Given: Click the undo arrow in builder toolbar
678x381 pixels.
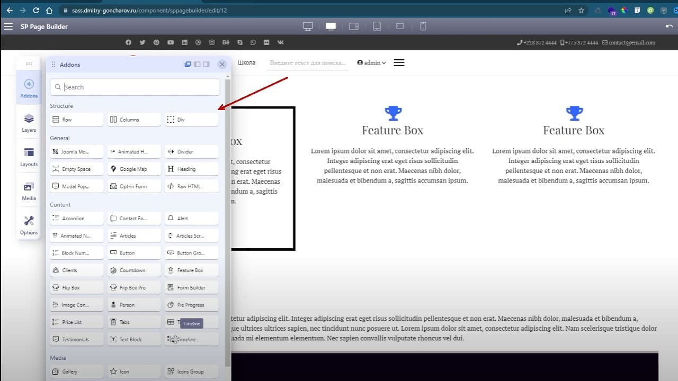Looking at the screenshot, I should pos(670,26).
